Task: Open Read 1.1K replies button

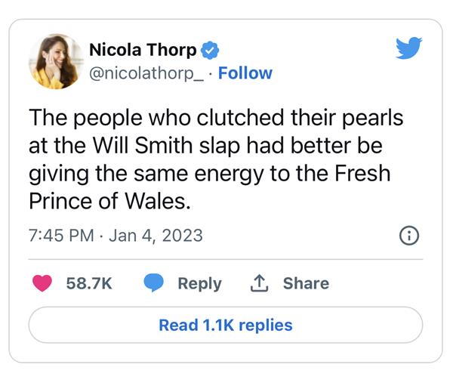Action: [225, 325]
